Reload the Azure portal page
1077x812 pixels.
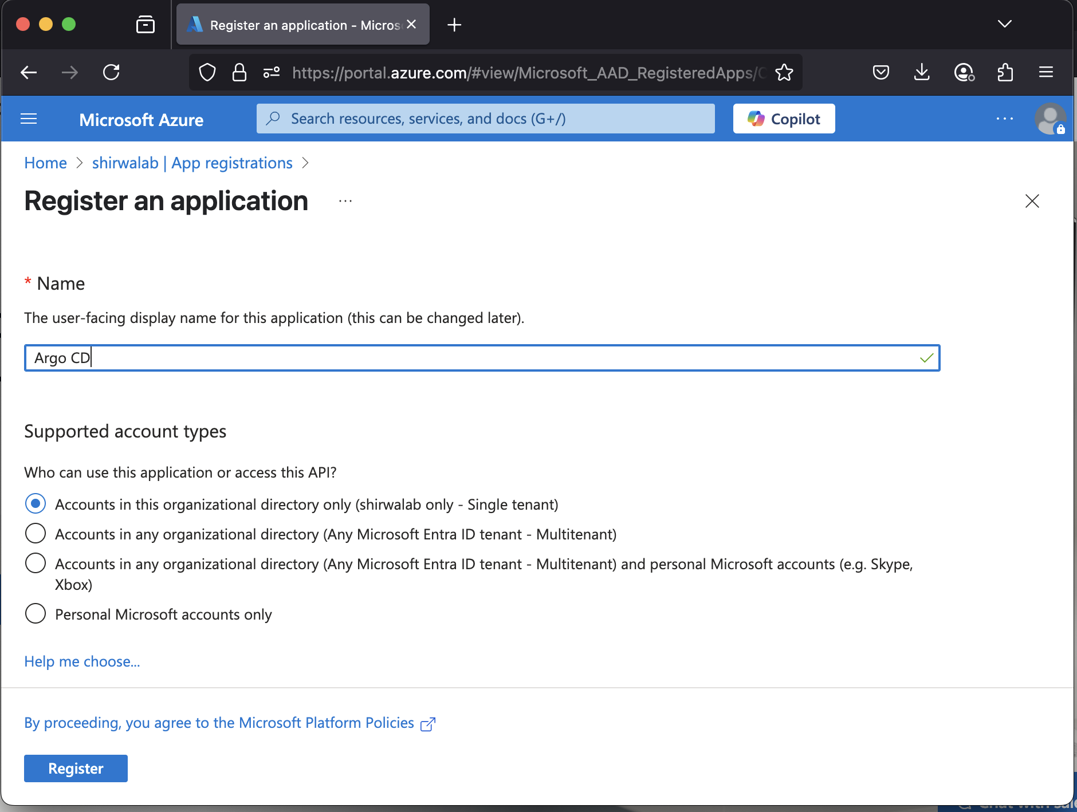click(111, 72)
